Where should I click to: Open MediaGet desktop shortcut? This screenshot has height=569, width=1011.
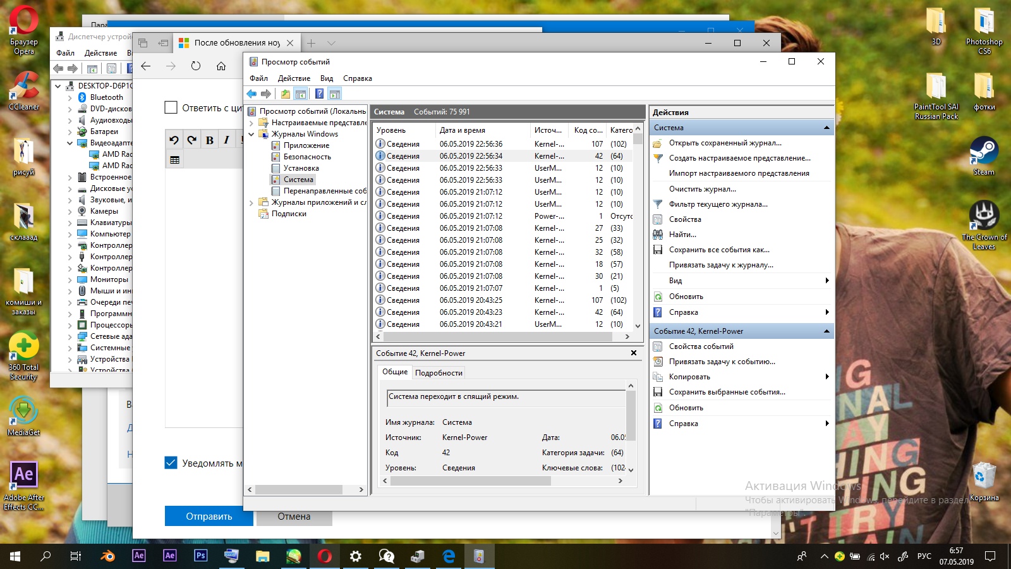pyautogui.click(x=24, y=416)
